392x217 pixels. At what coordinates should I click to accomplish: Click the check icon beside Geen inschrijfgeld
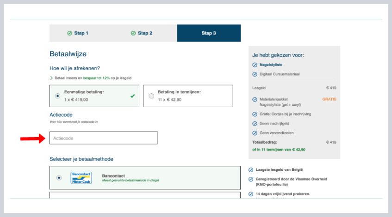[x=255, y=123]
